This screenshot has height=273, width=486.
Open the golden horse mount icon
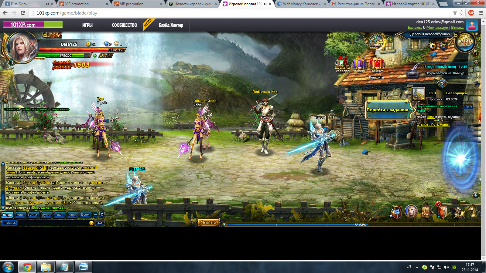pyautogui.click(x=473, y=212)
